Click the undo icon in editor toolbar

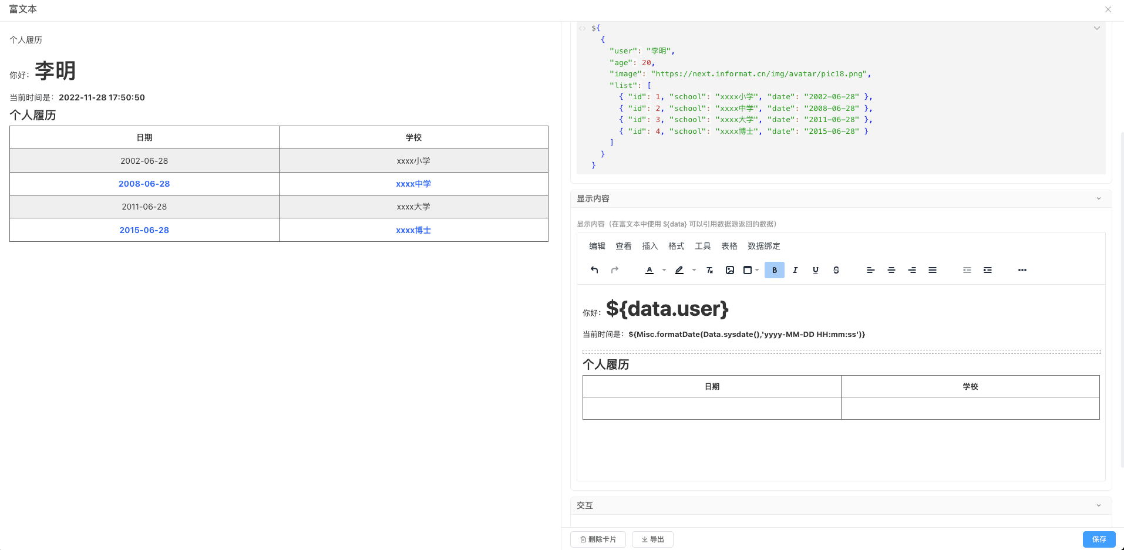pyautogui.click(x=594, y=270)
